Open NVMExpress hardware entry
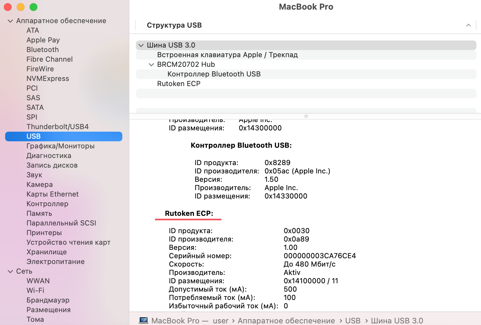Viewport: 481px width, 325px height. (x=48, y=79)
